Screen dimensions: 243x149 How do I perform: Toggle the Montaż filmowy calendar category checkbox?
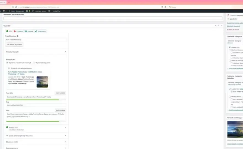point(230,97)
